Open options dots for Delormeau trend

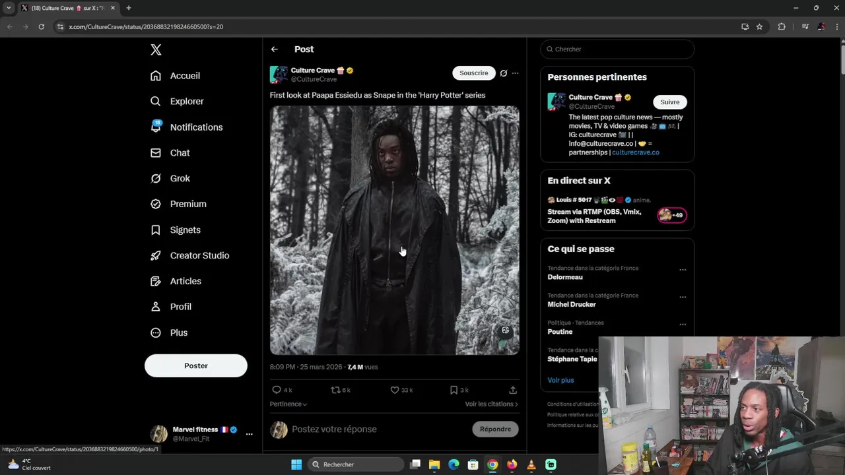point(683,270)
